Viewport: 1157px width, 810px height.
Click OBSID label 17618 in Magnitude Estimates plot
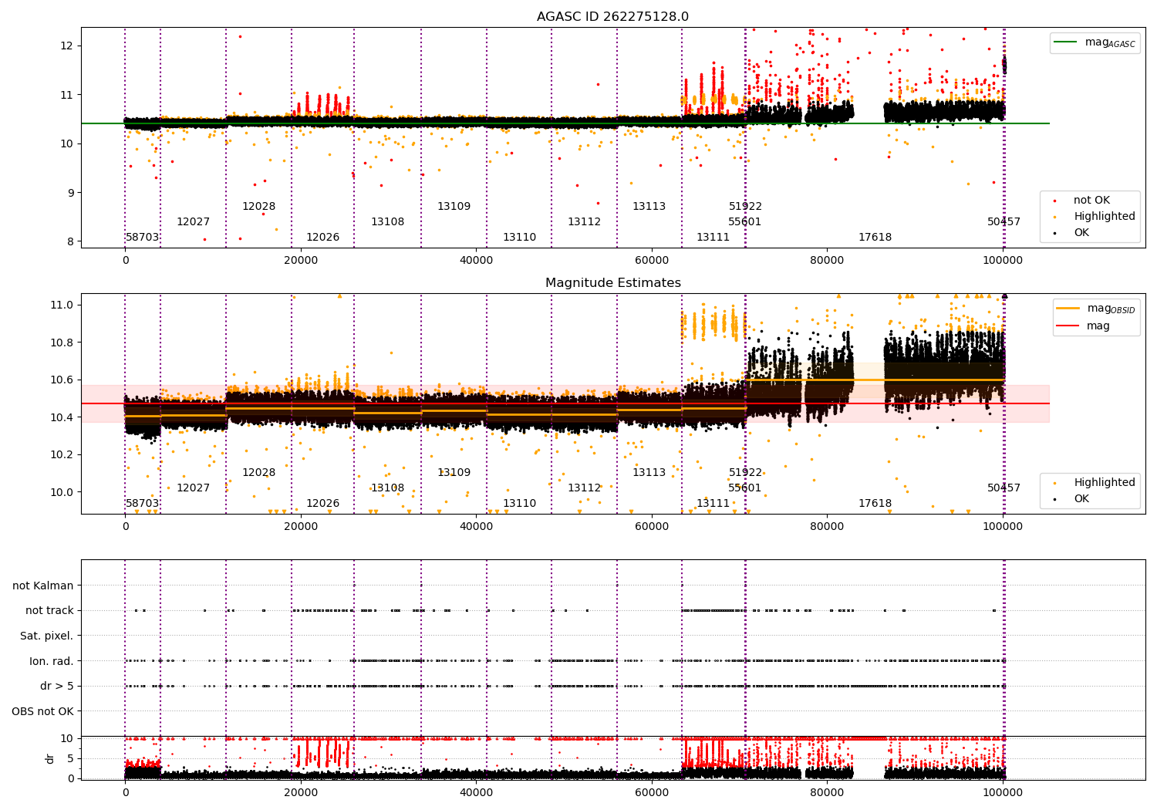pyautogui.click(x=875, y=503)
